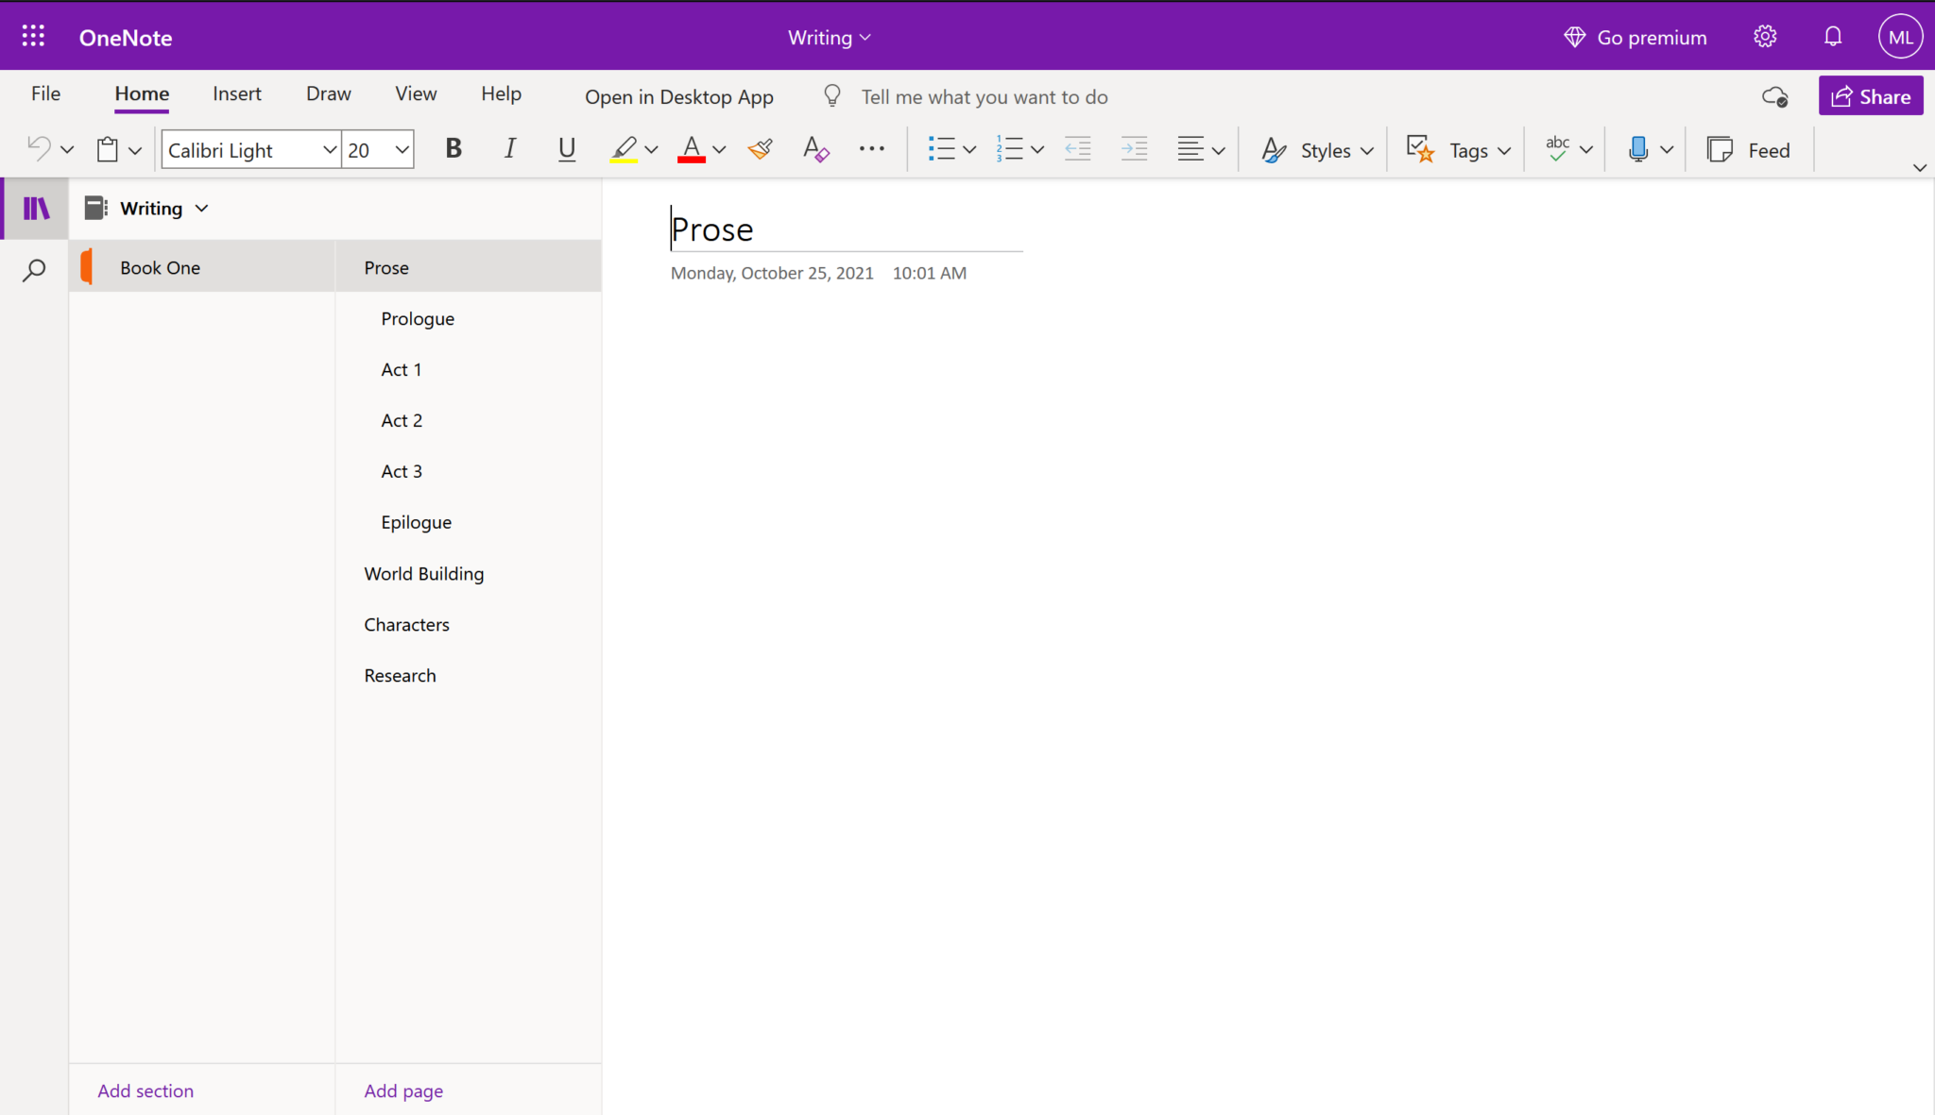Toggle italic formatting
Image resolution: width=1935 pixels, height=1115 pixels.
509,148
